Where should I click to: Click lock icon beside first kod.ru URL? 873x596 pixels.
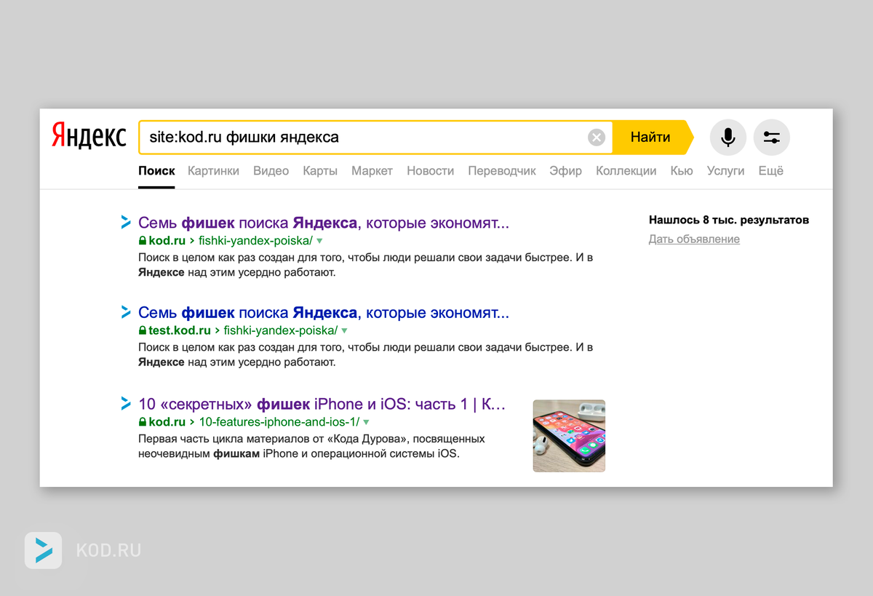click(143, 240)
